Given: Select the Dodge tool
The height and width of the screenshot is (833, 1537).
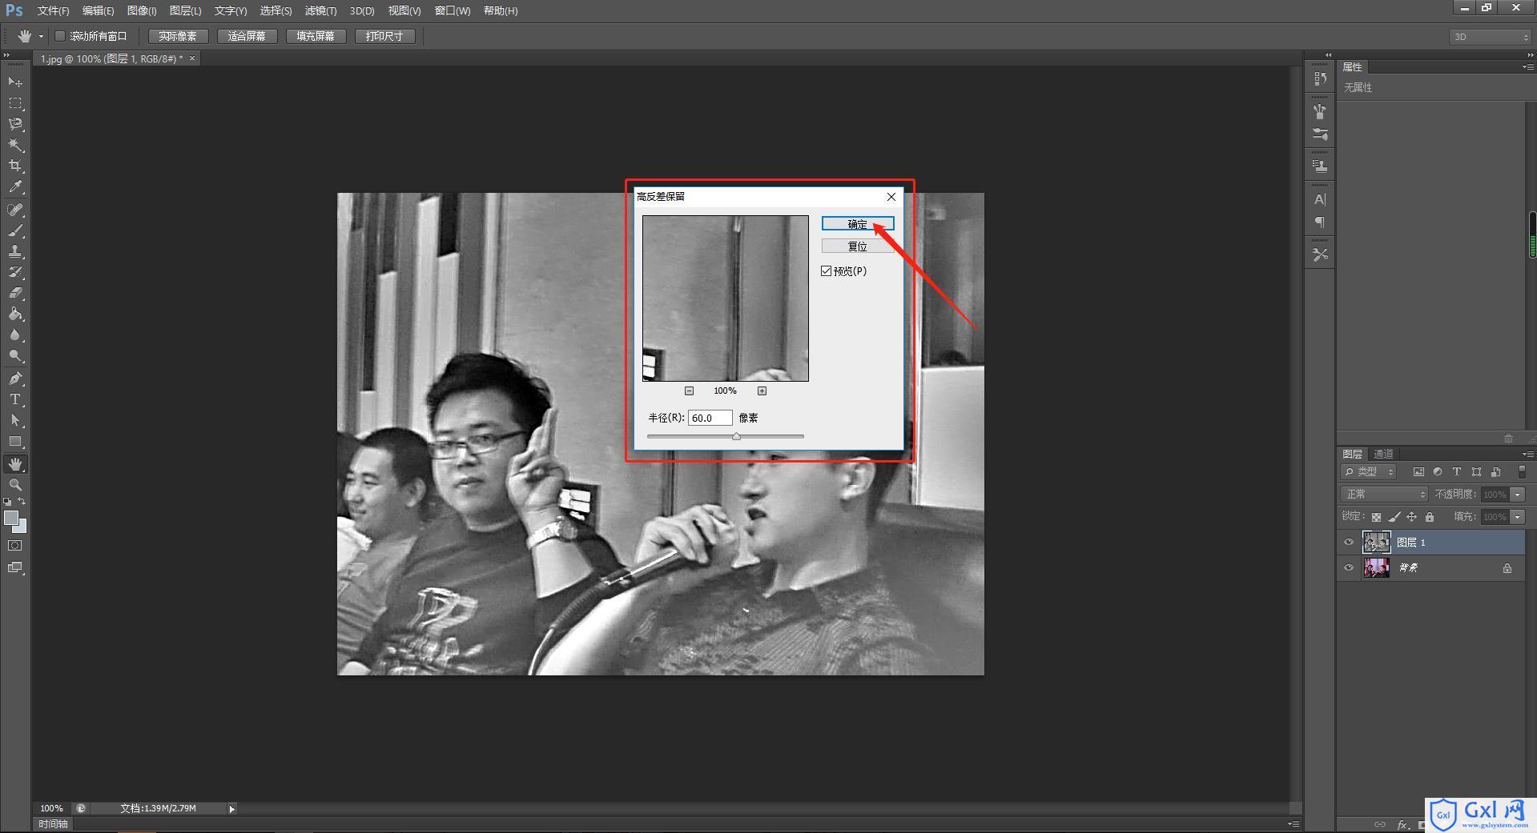Looking at the screenshot, I should (x=15, y=356).
